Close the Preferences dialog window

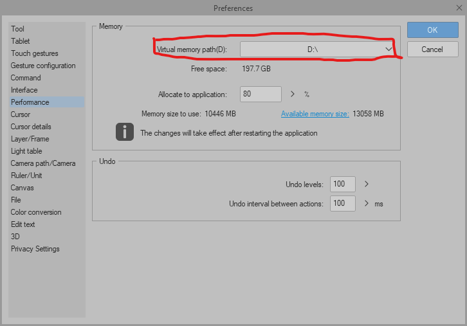pos(459,8)
